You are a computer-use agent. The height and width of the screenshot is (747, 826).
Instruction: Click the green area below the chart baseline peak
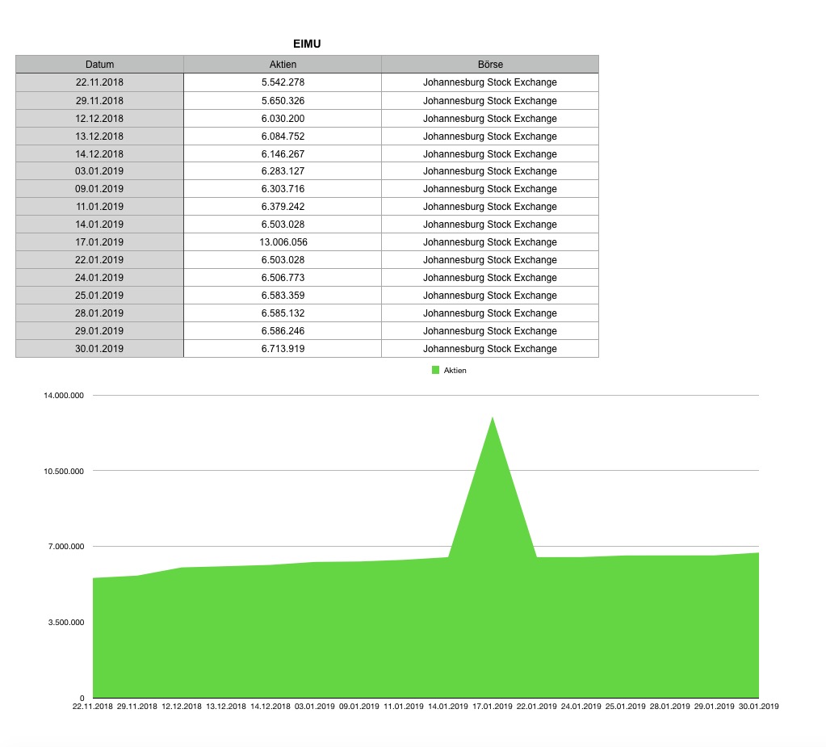[493, 630]
